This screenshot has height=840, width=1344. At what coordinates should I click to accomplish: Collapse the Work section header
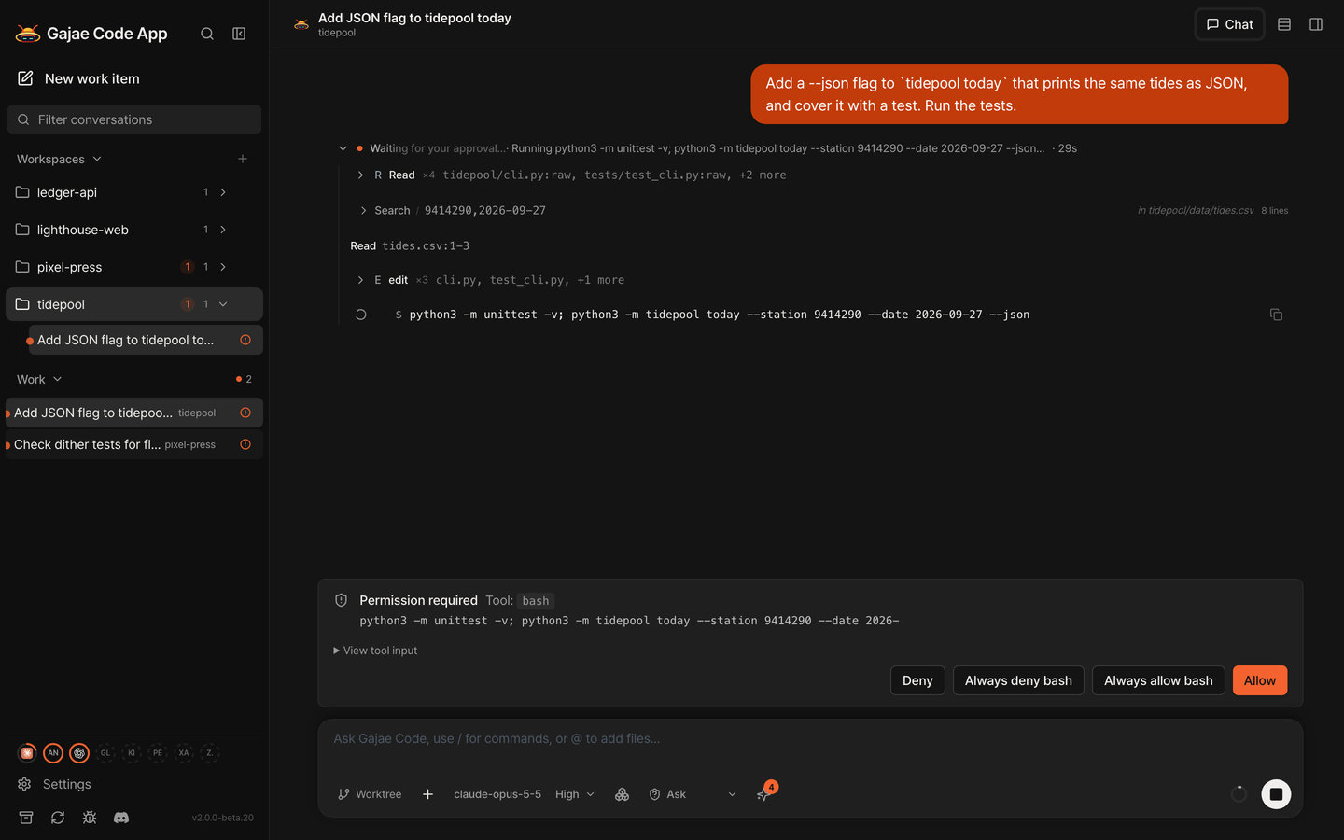point(39,379)
